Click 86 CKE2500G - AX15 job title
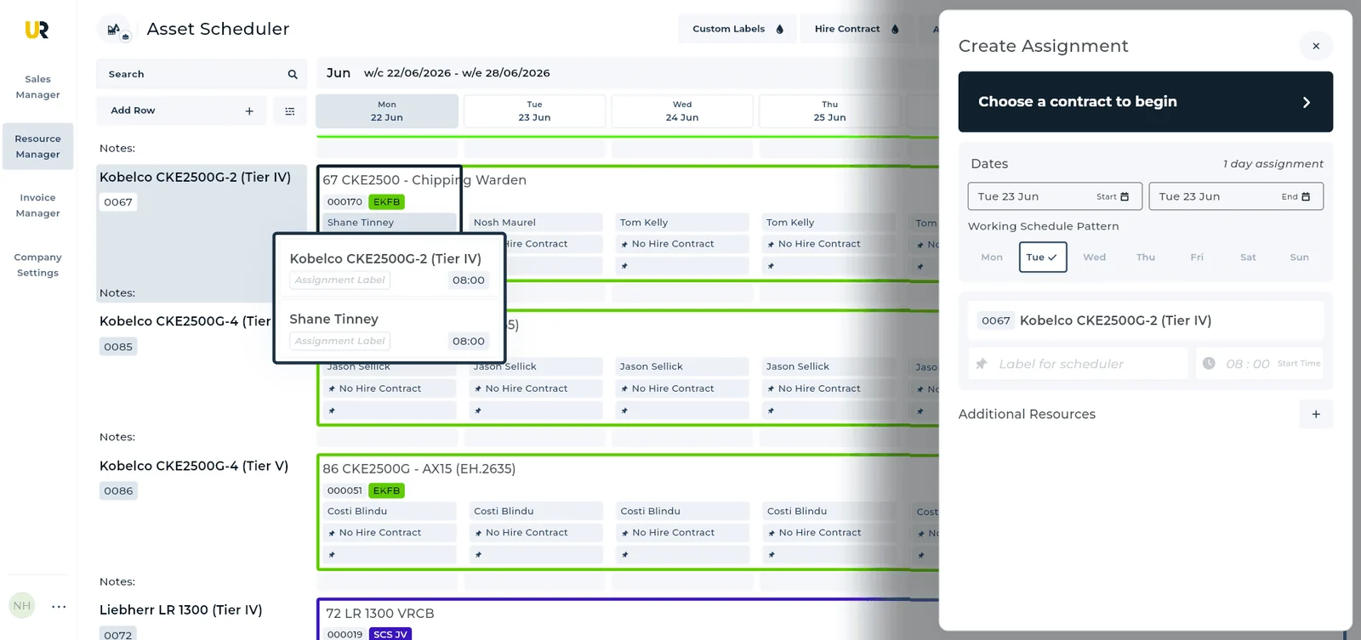This screenshot has height=640, width=1361. [419, 469]
